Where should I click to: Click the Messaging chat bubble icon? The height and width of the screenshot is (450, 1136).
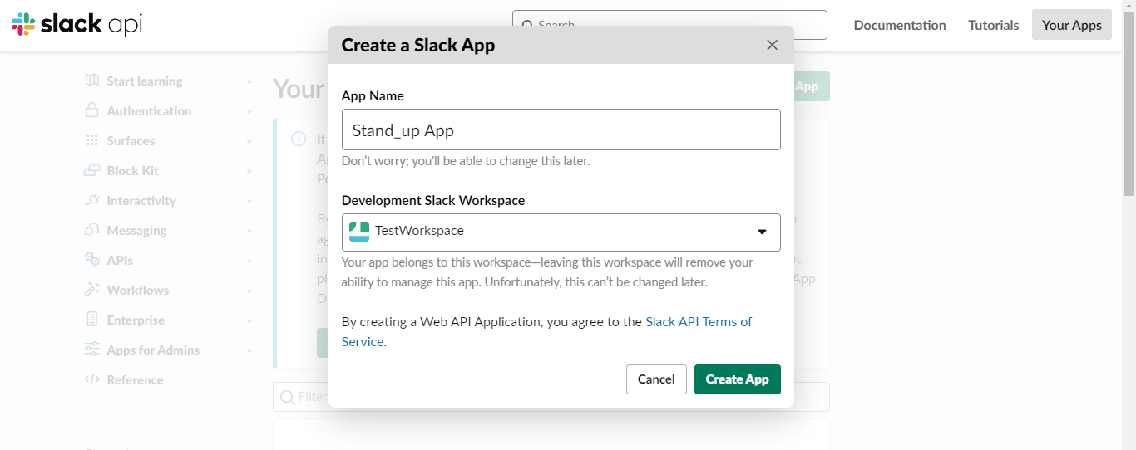(x=92, y=230)
